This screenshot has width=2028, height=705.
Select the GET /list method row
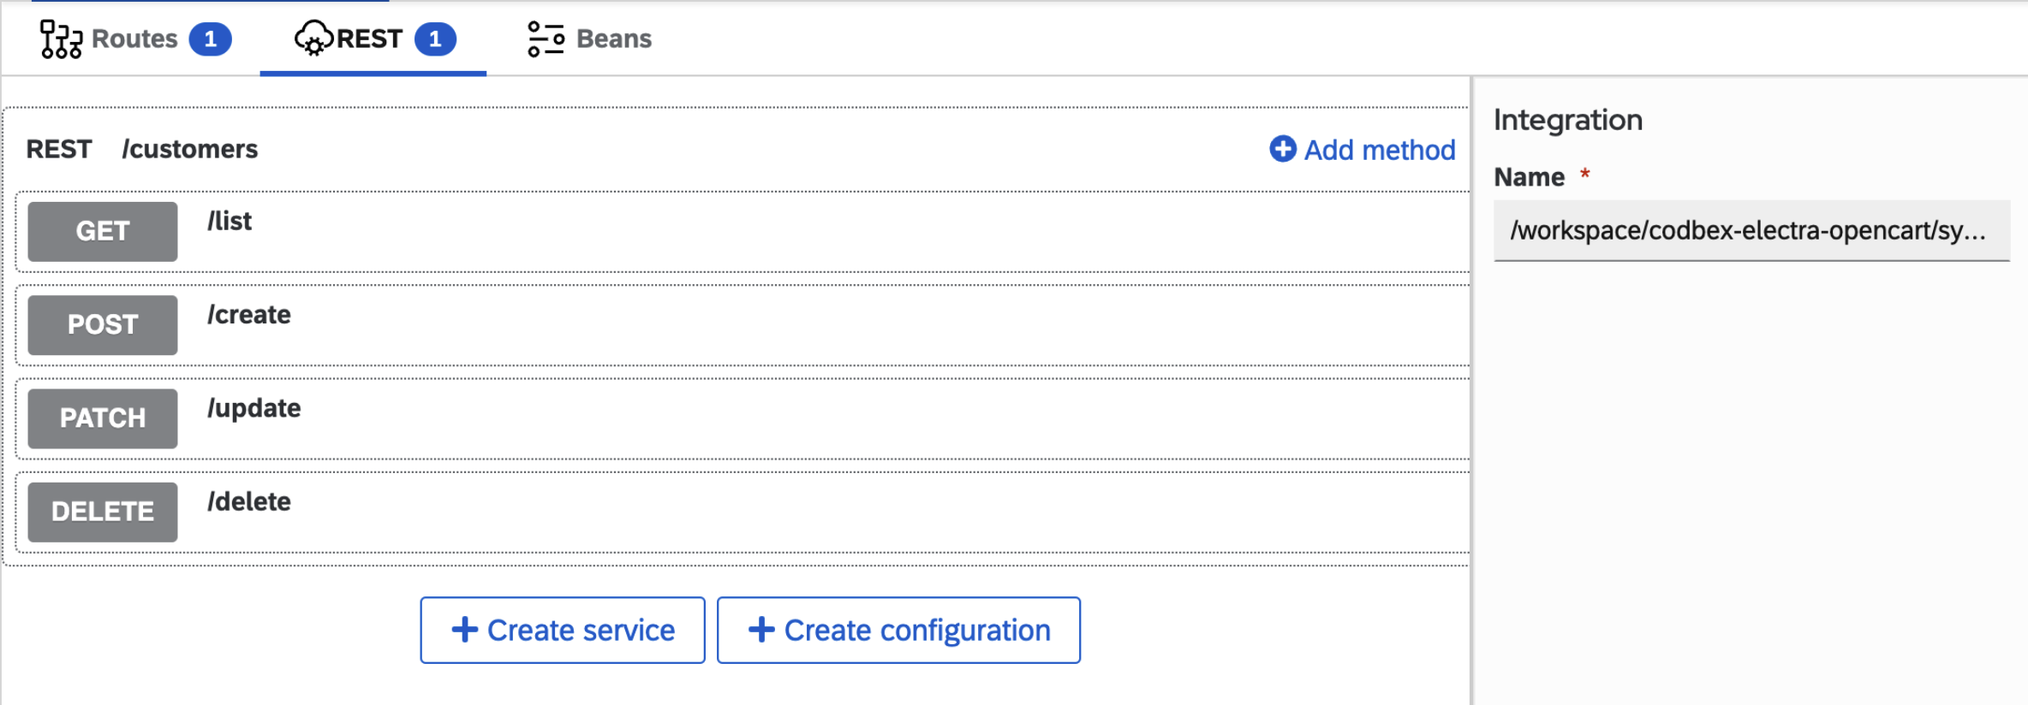743,232
